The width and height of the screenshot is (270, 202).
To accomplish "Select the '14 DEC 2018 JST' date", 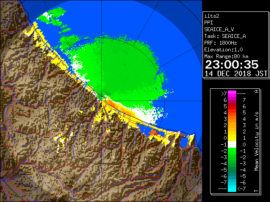I will tap(236, 74).
